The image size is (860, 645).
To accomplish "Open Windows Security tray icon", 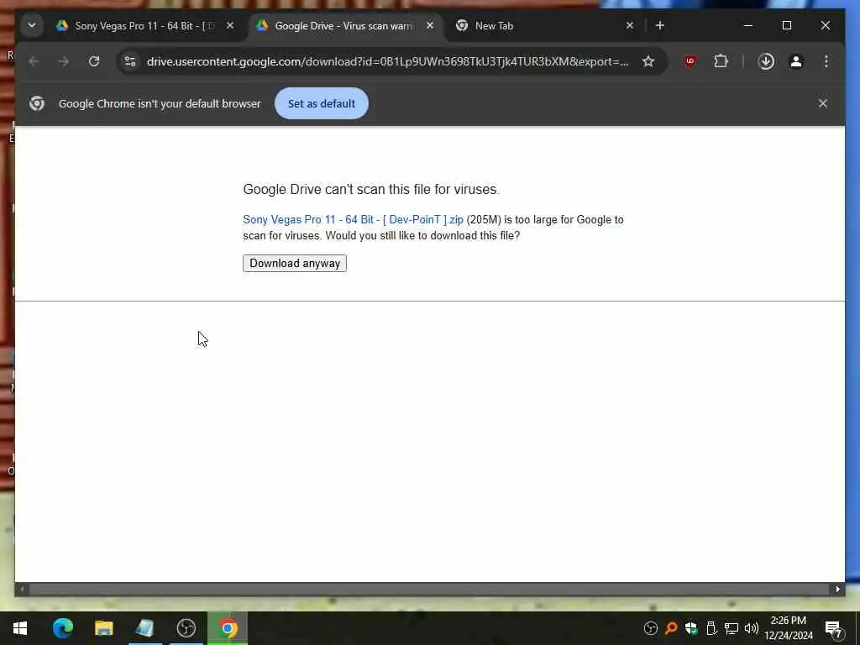I will [x=691, y=628].
